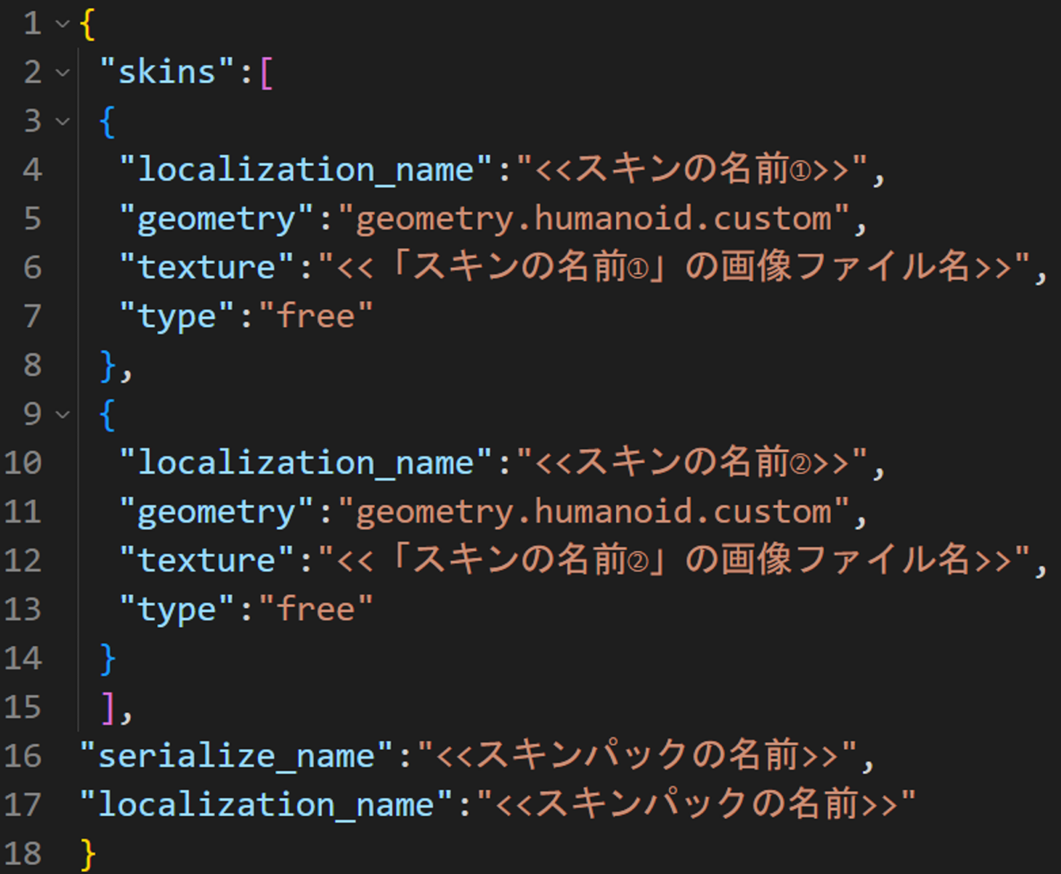Click the "serialize_name" key on line 16
This screenshot has height=874, width=1061.
click(x=236, y=756)
